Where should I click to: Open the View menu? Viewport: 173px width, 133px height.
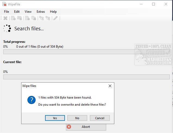coord(28,12)
